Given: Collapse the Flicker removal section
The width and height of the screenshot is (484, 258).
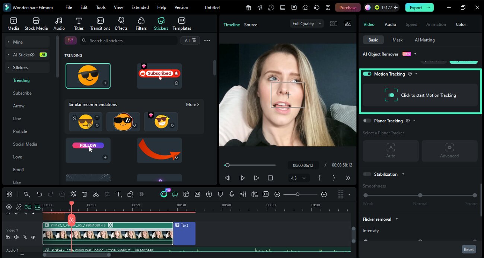Looking at the screenshot, I should point(397,219).
